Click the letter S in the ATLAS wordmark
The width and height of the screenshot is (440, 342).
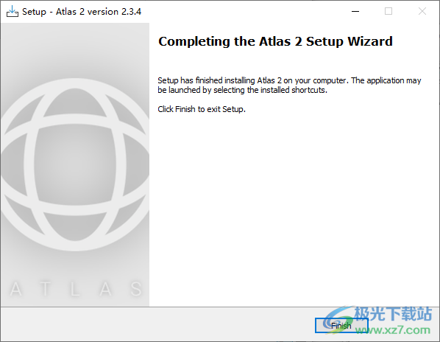click(x=136, y=289)
